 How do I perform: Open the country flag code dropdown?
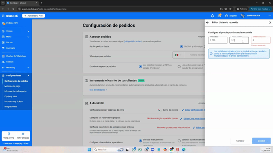(x=178, y=55)
